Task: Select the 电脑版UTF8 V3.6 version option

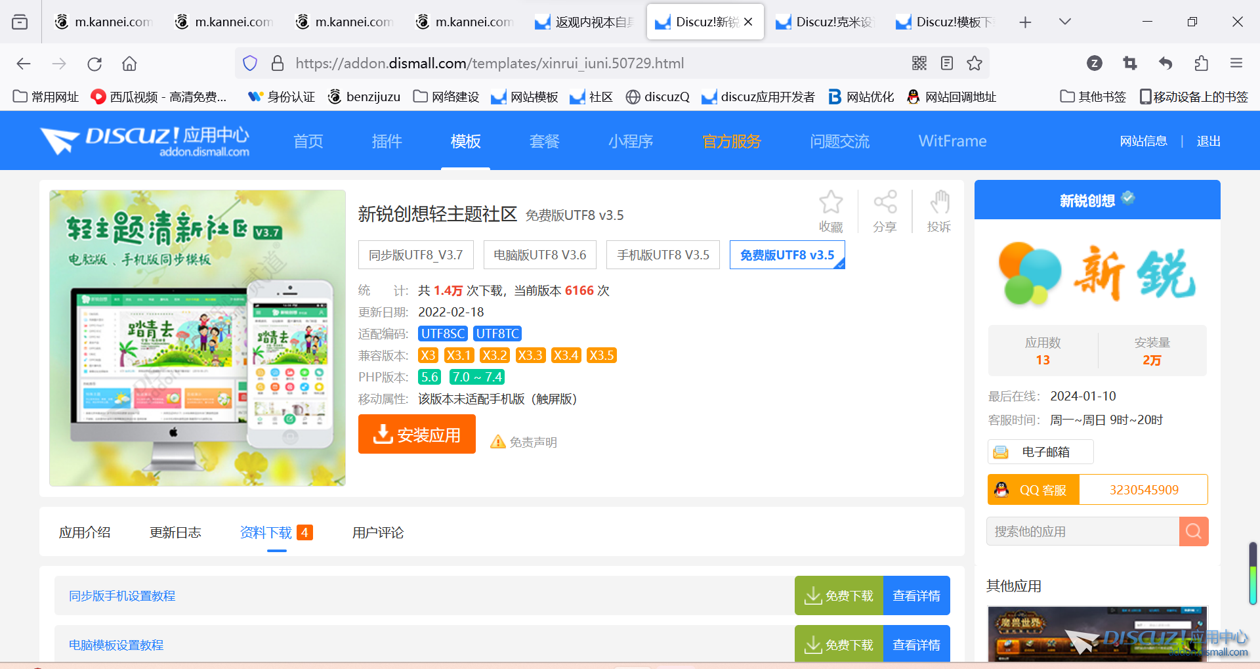Action: (x=539, y=255)
